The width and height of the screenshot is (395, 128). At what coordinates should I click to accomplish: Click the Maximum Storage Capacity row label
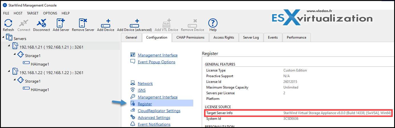pyautogui.click(x=227, y=87)
